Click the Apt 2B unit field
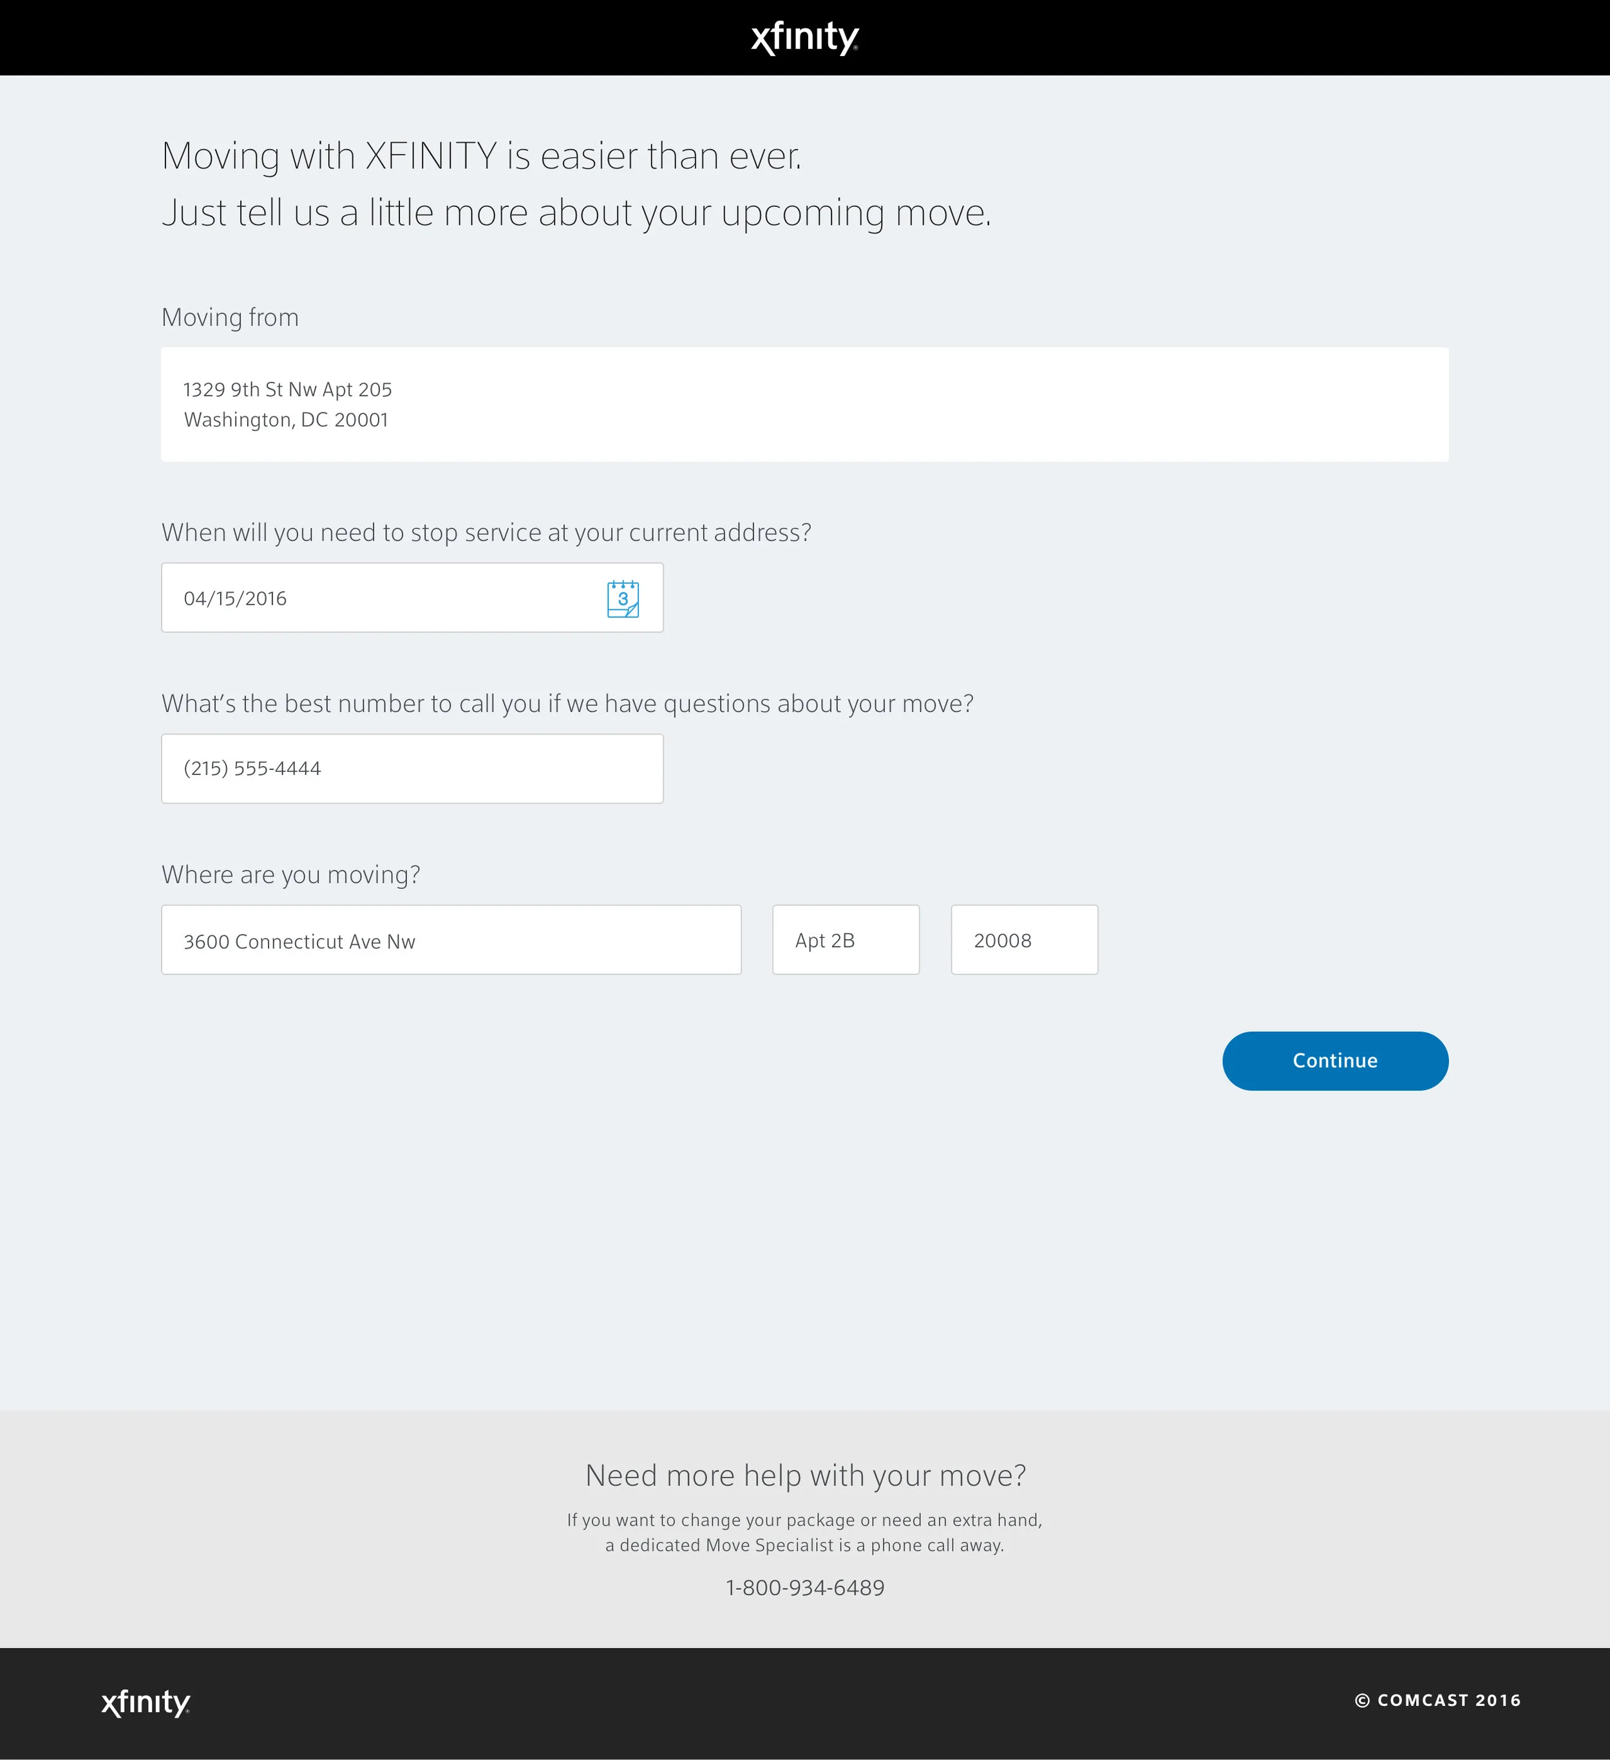The image size is (1610, 1760). (x=846, y=941)
